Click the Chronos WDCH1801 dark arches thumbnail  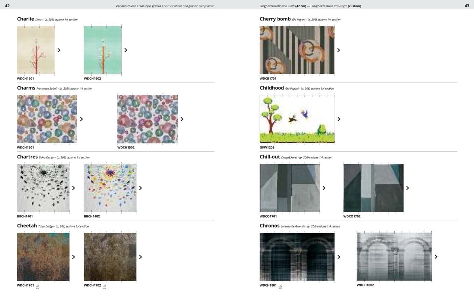pos(297,257)
